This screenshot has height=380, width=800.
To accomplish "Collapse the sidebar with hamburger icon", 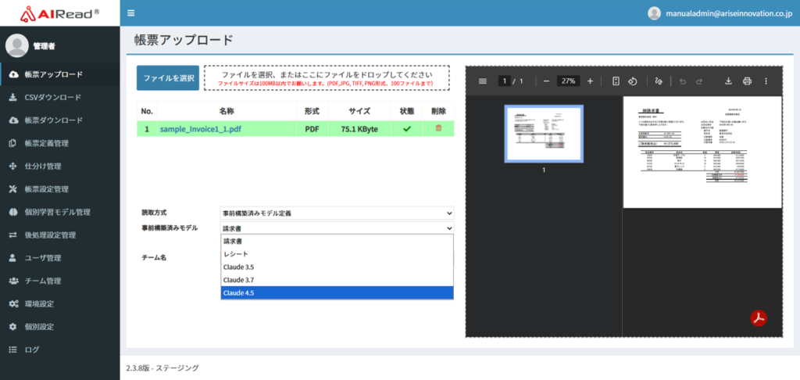I will click(130, 13).
